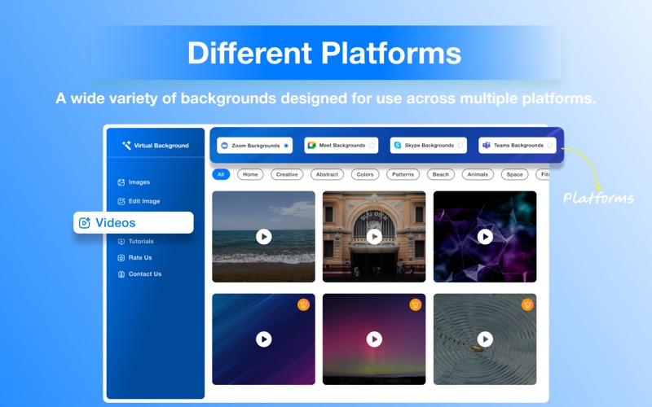Click the Videos icon in highlighted item
Image resolution: width=652 pixels, height=407 pixels.
85,223
